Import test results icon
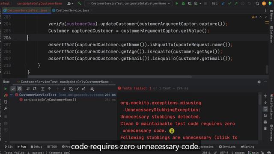Viewport: 274px width, 154px height. 77,89
